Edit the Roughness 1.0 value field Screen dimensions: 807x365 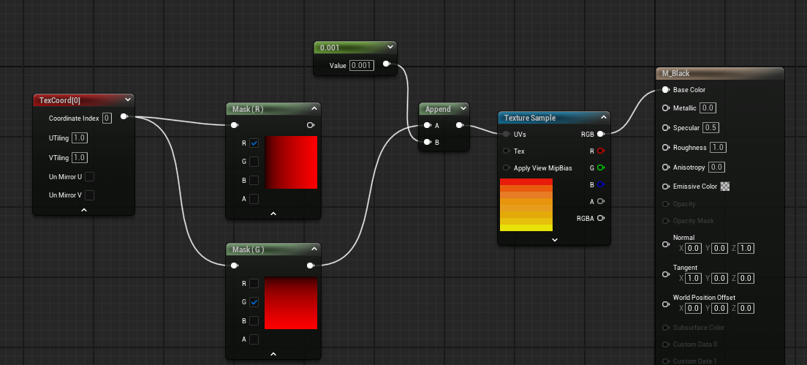tap(717, 148)
